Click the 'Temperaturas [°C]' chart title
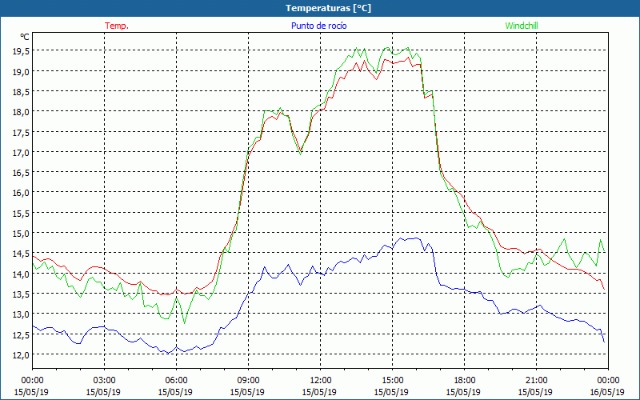 coord(328,8)
